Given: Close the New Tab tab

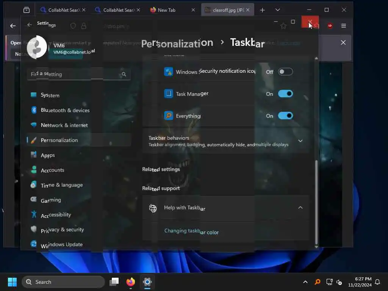Looking at the screenshot, I should [x=193, y=10].
